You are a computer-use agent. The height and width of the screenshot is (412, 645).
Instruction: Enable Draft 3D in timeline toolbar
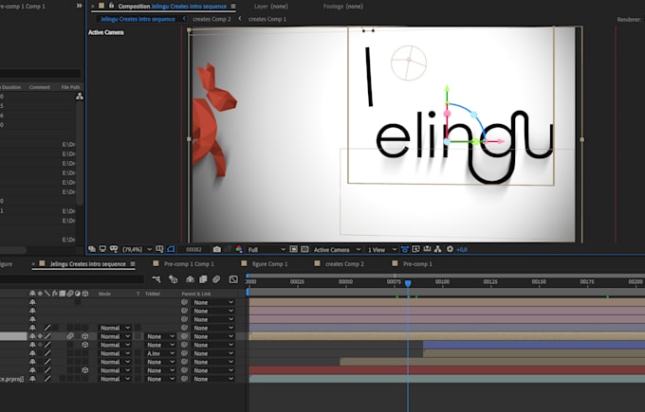pos(174,279)
